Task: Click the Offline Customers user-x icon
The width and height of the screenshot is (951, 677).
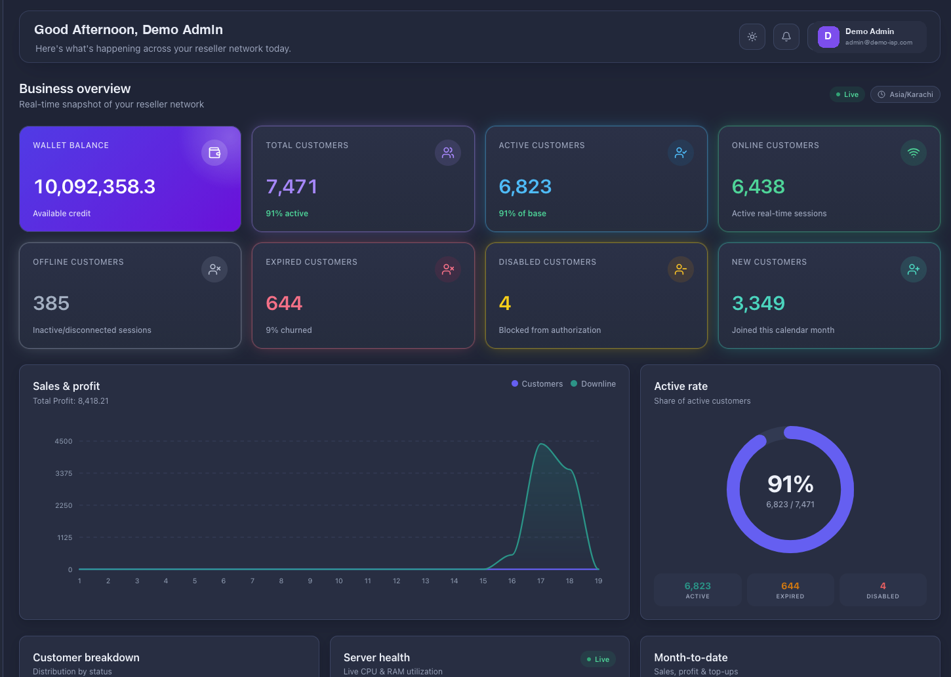Action: [214, 269]
